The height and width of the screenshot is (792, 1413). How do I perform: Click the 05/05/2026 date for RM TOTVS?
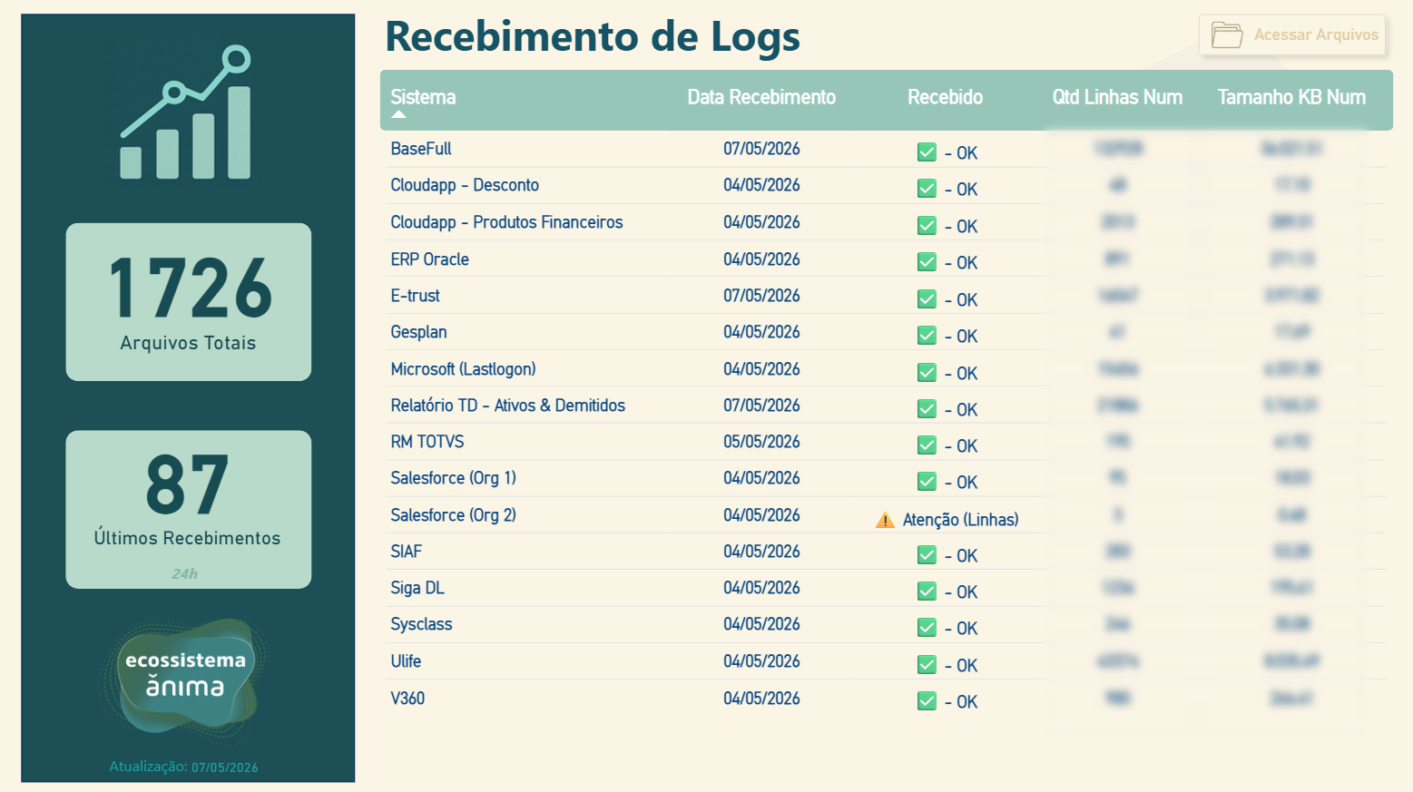click(x=761, y=442)
